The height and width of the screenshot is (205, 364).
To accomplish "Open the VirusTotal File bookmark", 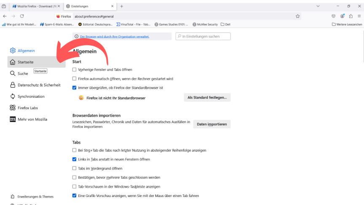I will tap(134, 24).
